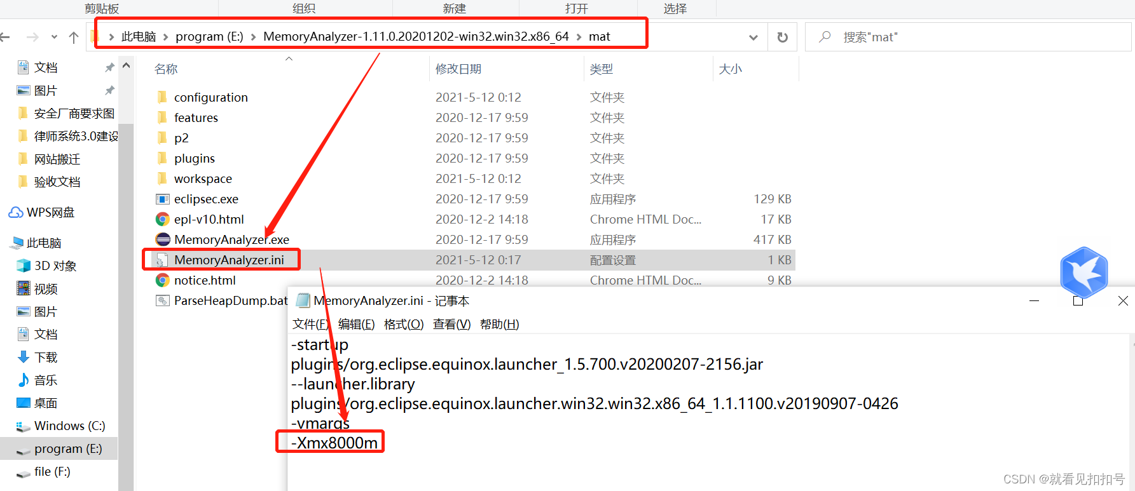
Task: Open the features folder icon
Action: pyautogui.click(x=162, y=118)
